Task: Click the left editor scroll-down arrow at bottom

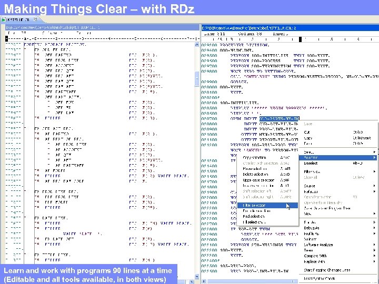Action: (x=197, y=276)
